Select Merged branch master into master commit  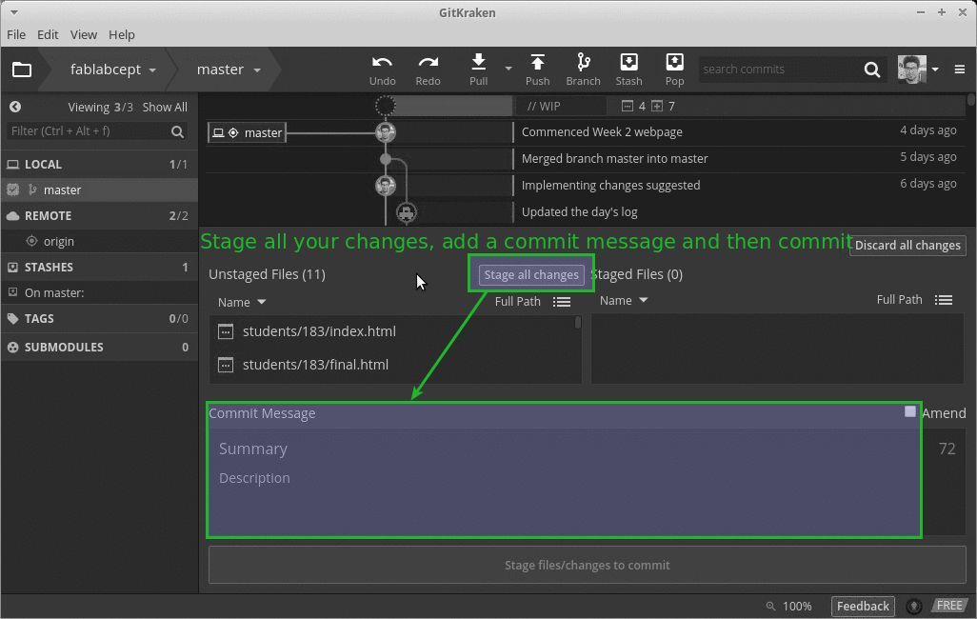(x=614, y=158)
